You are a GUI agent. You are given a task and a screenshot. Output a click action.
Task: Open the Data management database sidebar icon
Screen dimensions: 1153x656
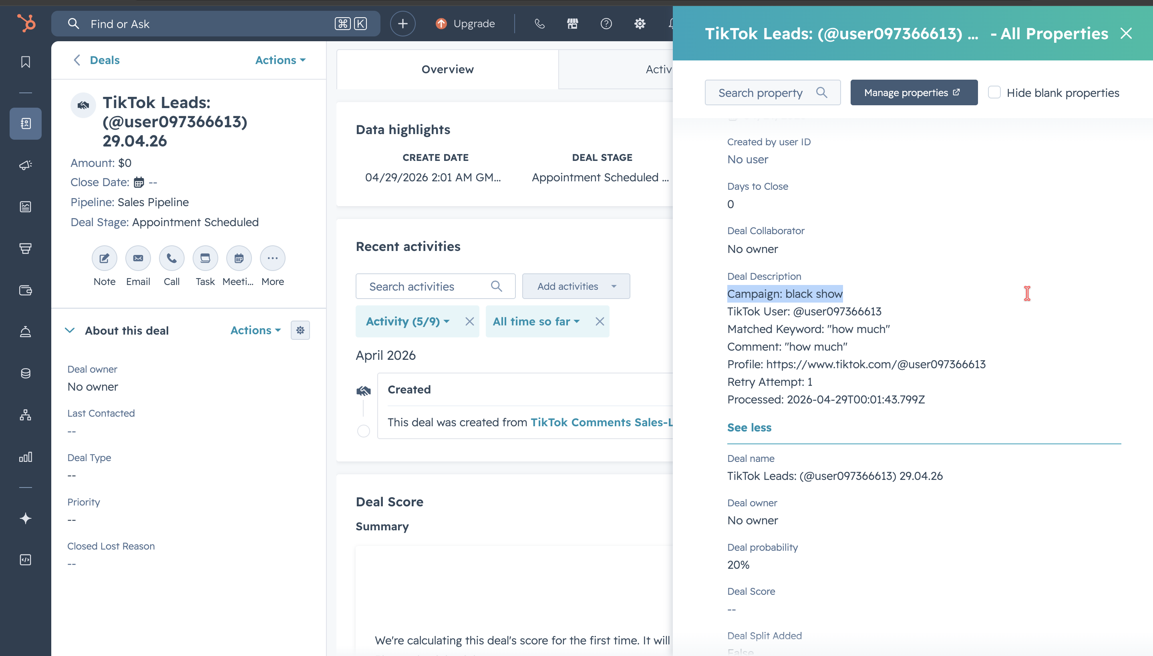coord(26,373)
